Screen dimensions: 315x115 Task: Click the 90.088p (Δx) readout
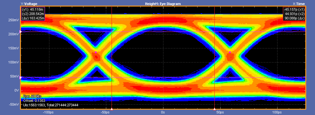click(295, 18)
